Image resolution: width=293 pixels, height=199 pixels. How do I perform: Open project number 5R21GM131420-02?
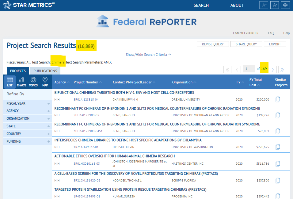pyautogui.click(x=87, y=181)
